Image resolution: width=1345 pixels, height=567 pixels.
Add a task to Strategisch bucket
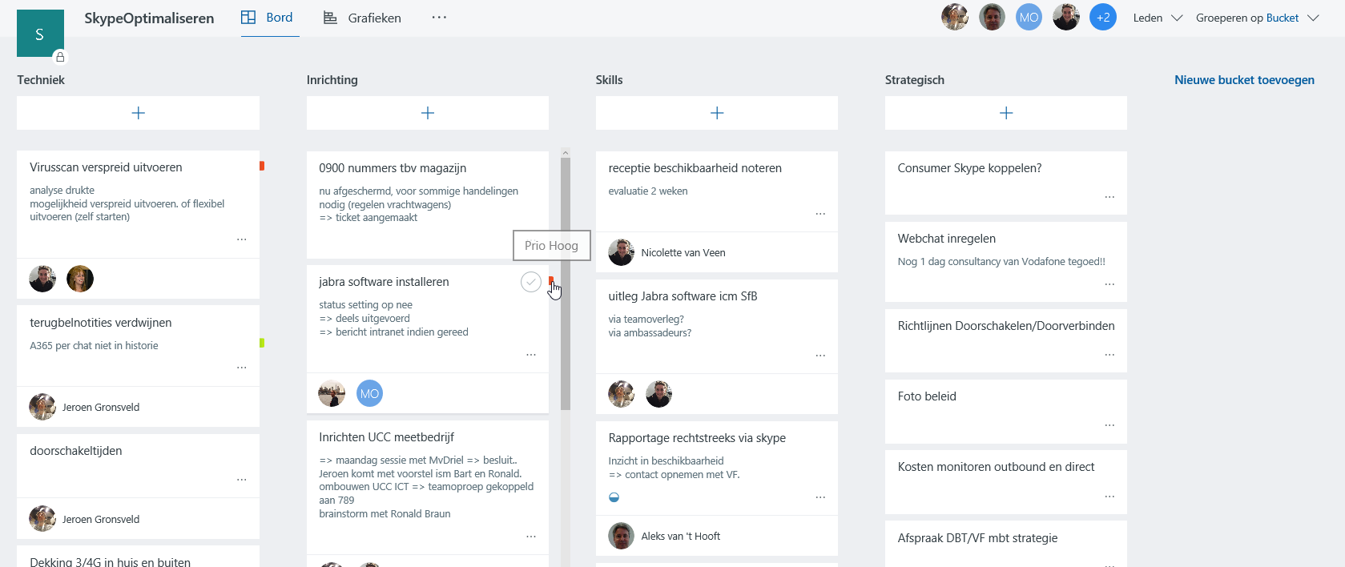(1006, 113)
